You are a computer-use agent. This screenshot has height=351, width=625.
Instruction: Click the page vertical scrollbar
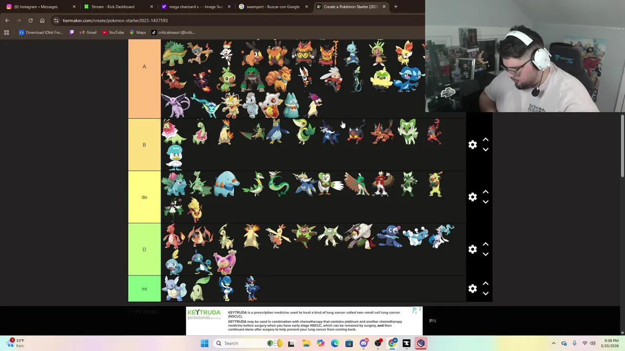(622, 146)
